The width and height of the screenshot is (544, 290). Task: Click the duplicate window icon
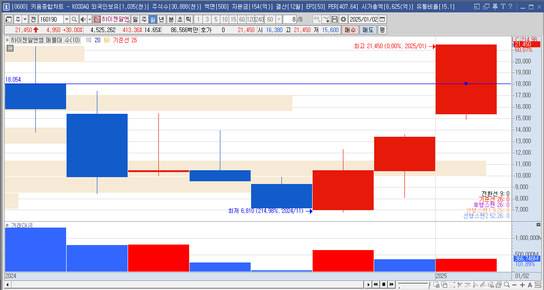coord(486,6)
